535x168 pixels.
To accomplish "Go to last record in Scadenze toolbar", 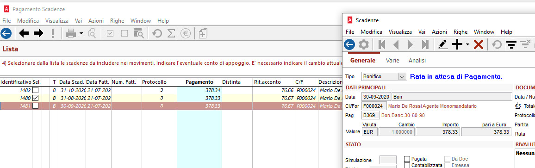I will coord(425,44).
